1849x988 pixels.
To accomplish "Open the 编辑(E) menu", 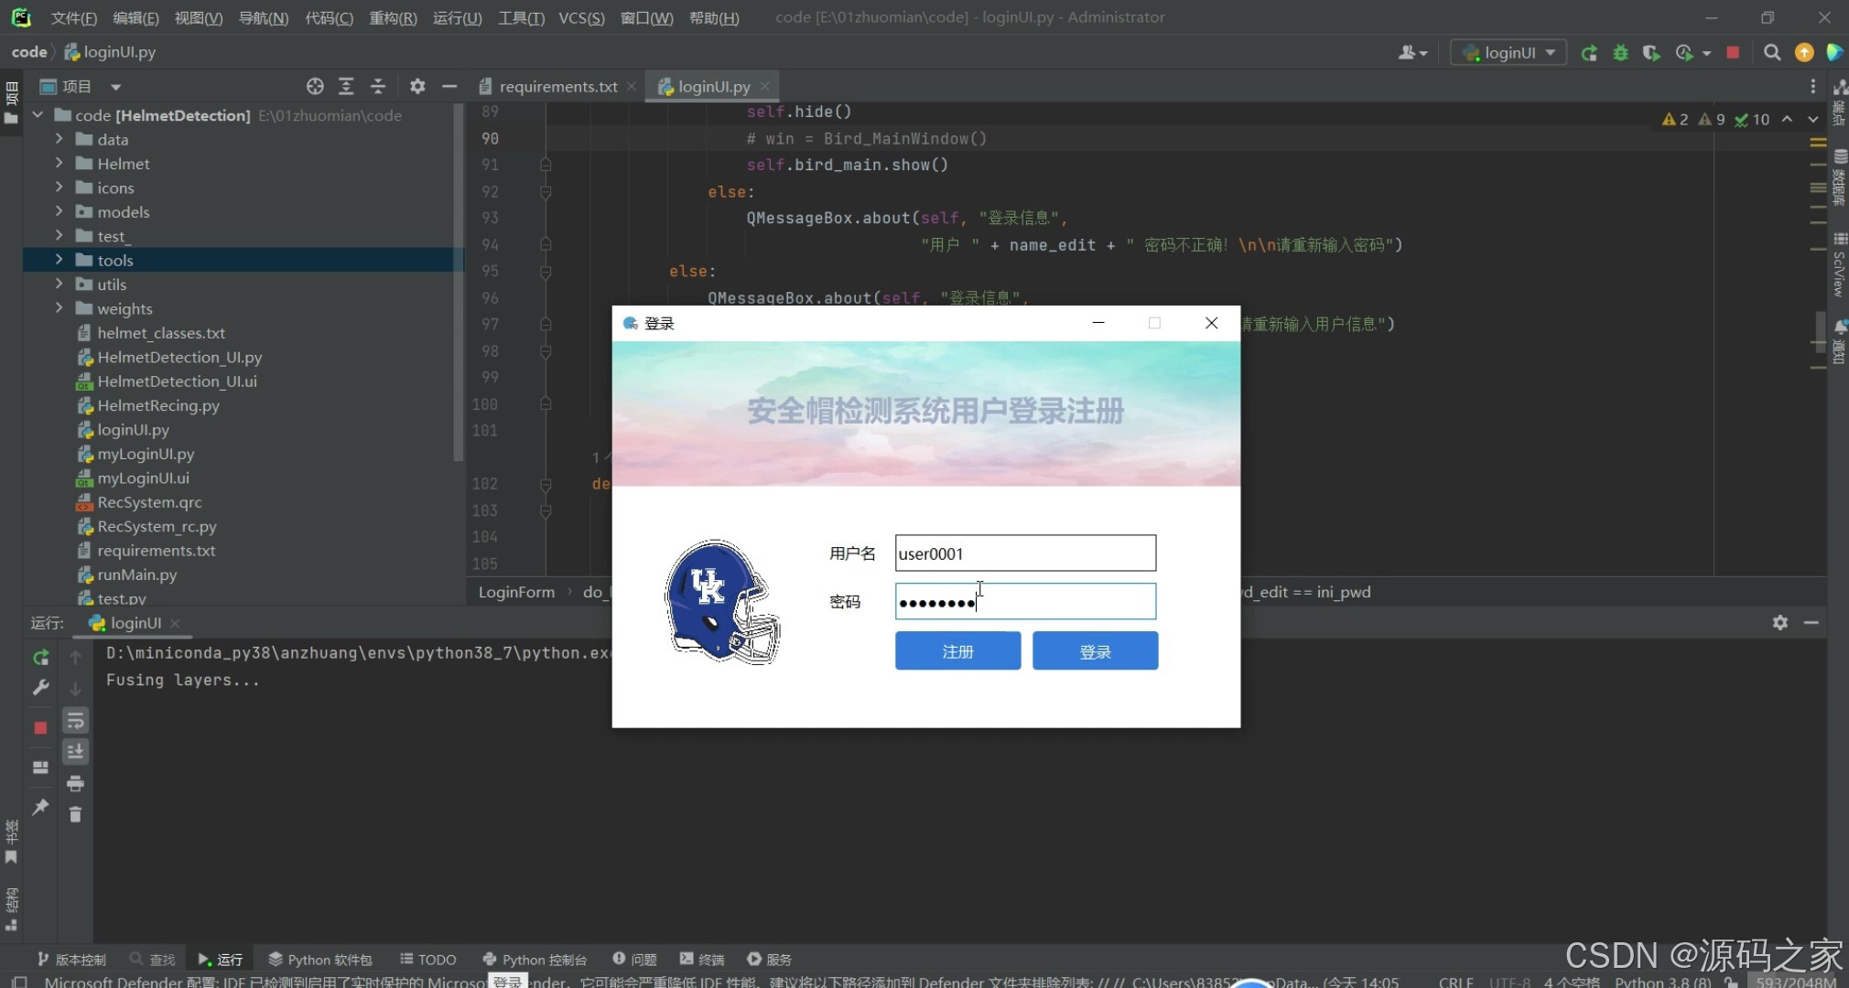I will click(x=135, y=17).
